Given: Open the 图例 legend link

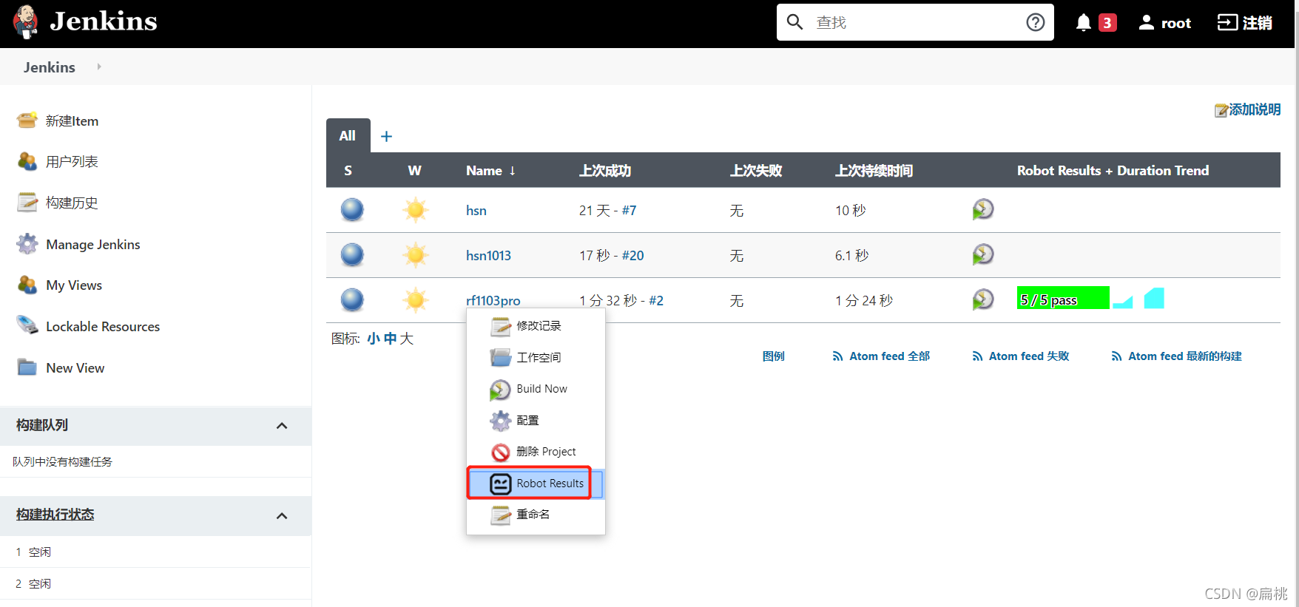Looking at the screenshot, I should coord(774,356).
